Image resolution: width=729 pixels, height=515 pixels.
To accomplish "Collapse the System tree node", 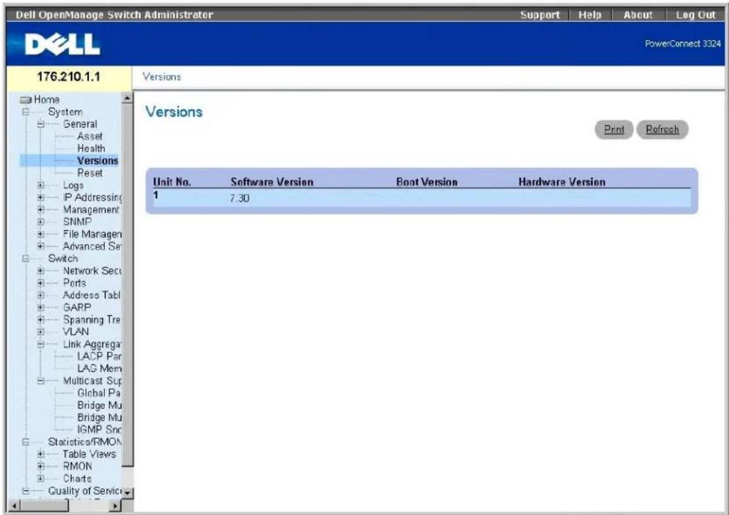I will coord(26,112).
